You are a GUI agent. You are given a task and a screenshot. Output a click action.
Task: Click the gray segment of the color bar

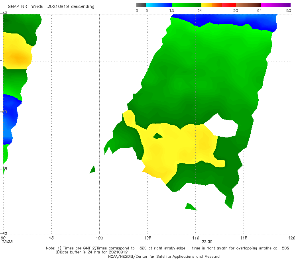pyautogui.click(x=141, y=5)
